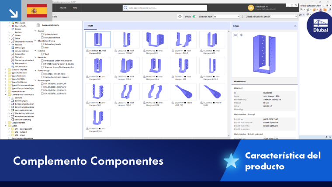The image size is (332, 187).
Task: Click the Linien tree icon
Action: [13, 35]
